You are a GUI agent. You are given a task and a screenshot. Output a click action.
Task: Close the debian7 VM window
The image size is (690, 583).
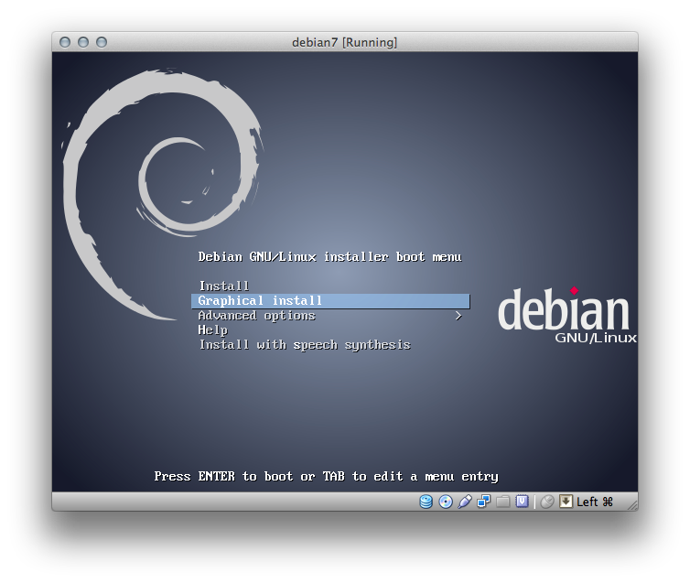(x=65, y=42)
